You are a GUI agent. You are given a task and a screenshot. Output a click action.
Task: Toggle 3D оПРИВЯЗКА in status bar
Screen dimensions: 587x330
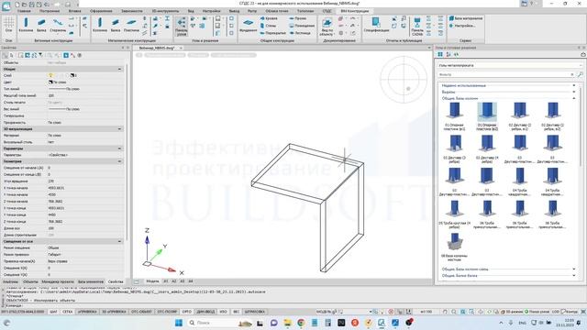point(114,312)
